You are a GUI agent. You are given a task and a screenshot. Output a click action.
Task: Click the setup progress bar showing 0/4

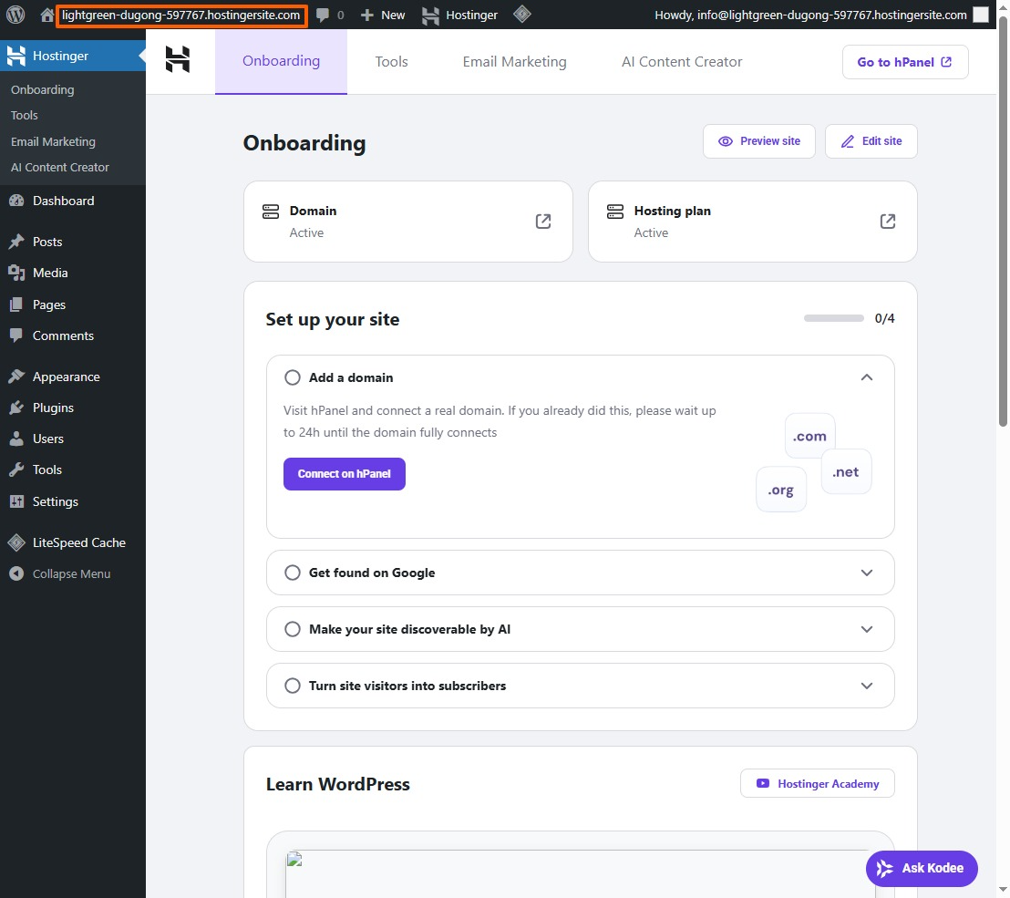[x=833, y=318]
